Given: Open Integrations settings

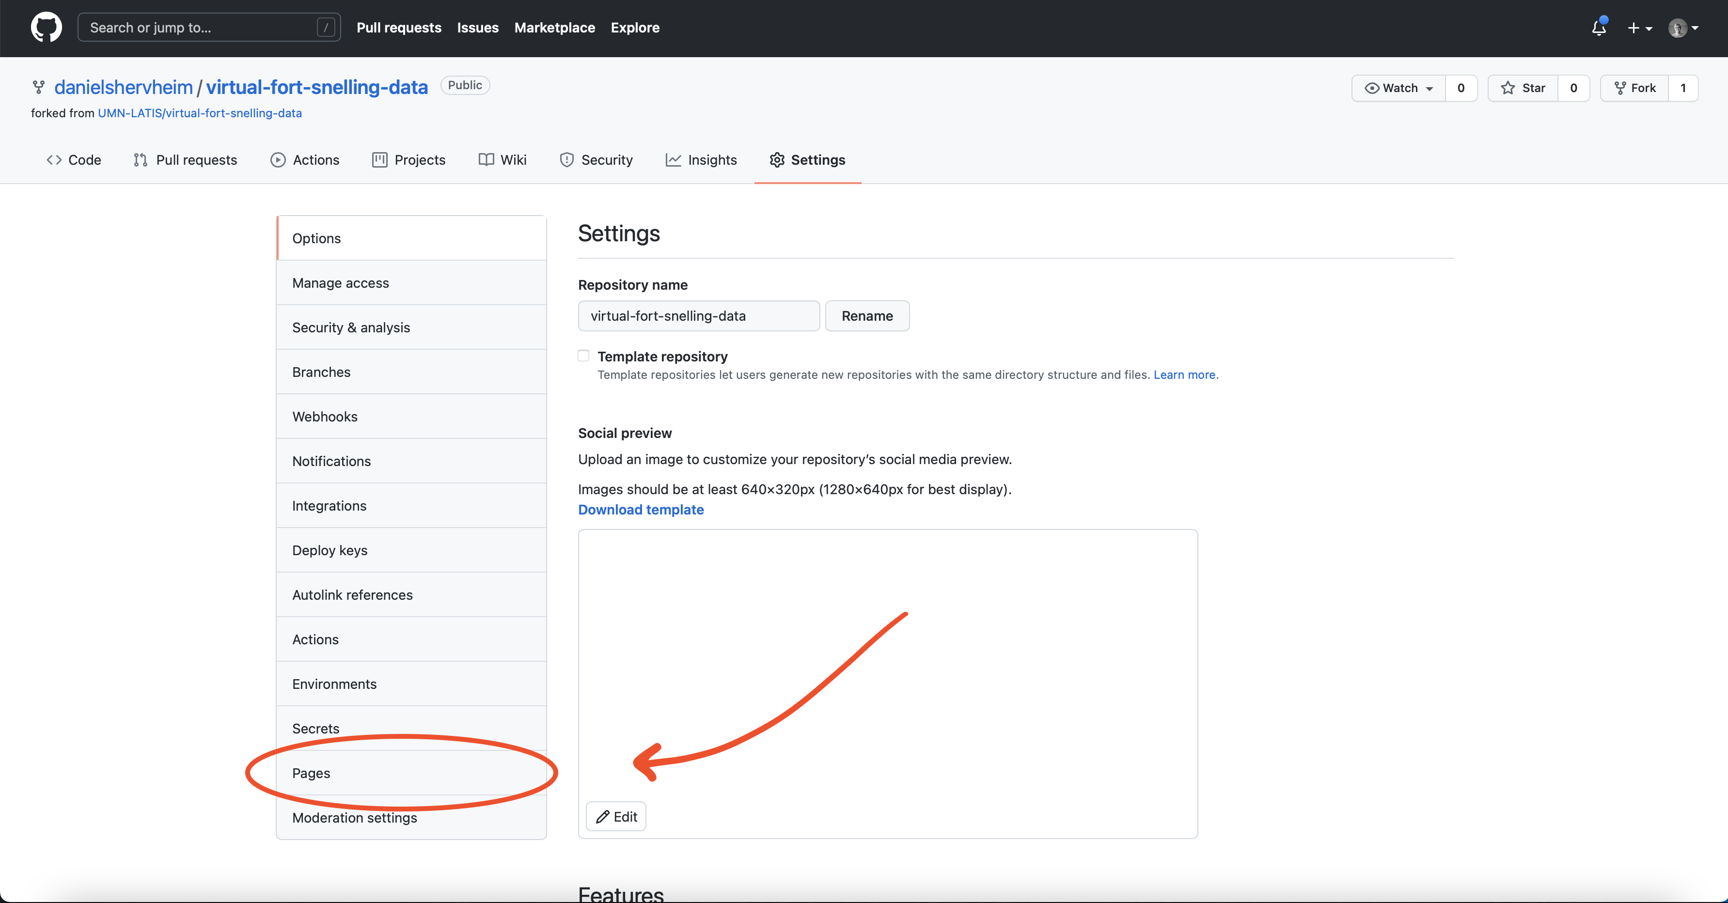Looking at the screenshot, I should (411, 505).
